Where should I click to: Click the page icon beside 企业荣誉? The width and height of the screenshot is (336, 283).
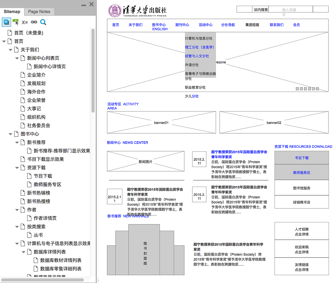[23, 100]
